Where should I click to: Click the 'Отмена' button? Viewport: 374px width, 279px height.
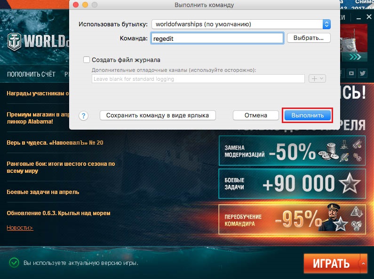(x=255, y=115)
